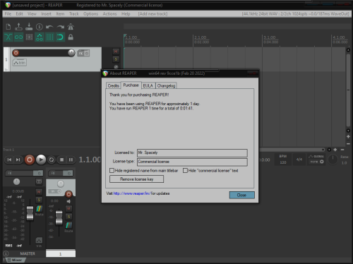Screen dimensions: 353x264
Task: Switch to the Changelog tab
Action: pos(166,85)
